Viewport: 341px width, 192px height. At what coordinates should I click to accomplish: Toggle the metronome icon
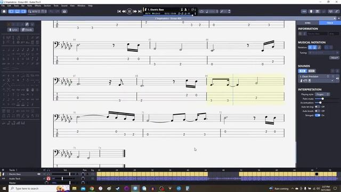tap(185, 10)
